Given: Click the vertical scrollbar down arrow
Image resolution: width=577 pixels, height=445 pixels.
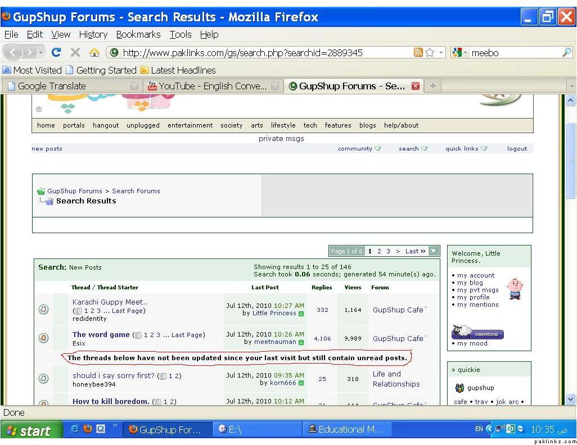Looking at the screenshot, I should point(571,399).
